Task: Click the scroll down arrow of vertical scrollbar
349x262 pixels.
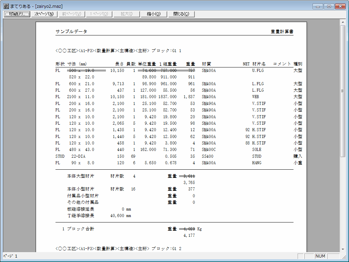Action: (x=343, y=249)
